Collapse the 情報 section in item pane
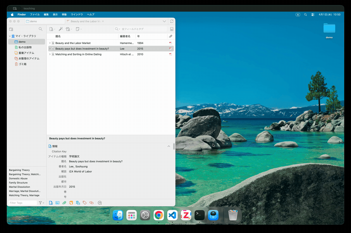351x233 pixels. 168,146
